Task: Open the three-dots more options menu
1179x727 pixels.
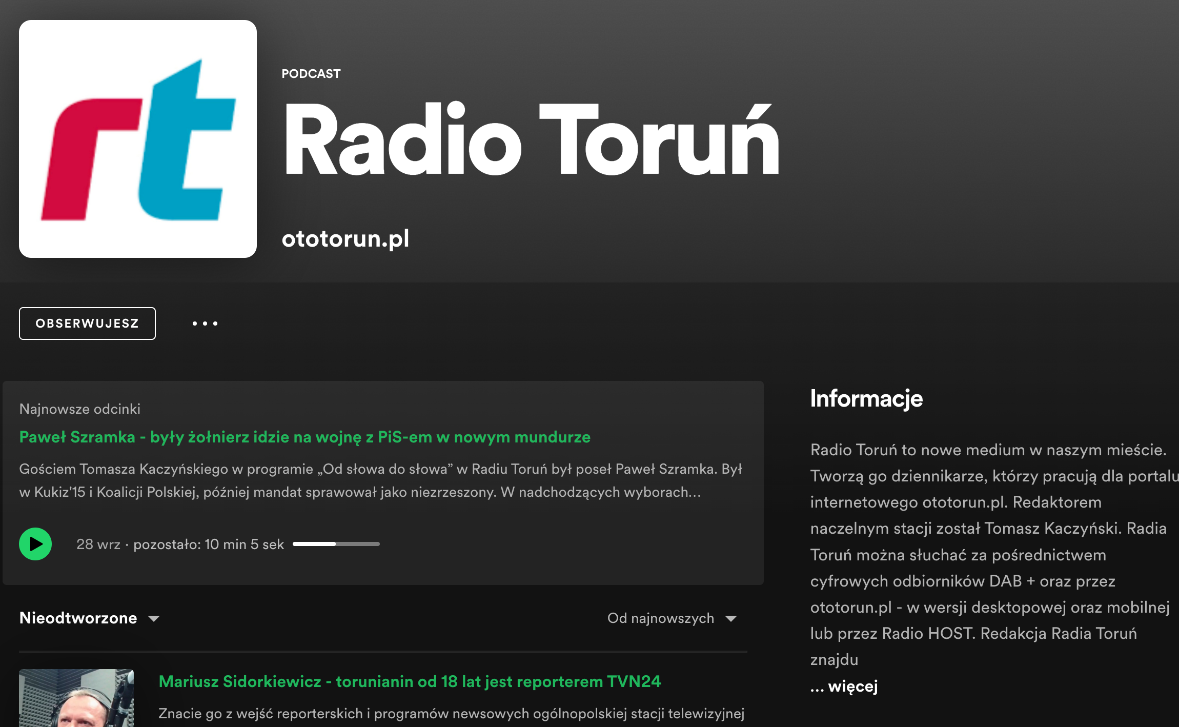Action: point(205,324)
